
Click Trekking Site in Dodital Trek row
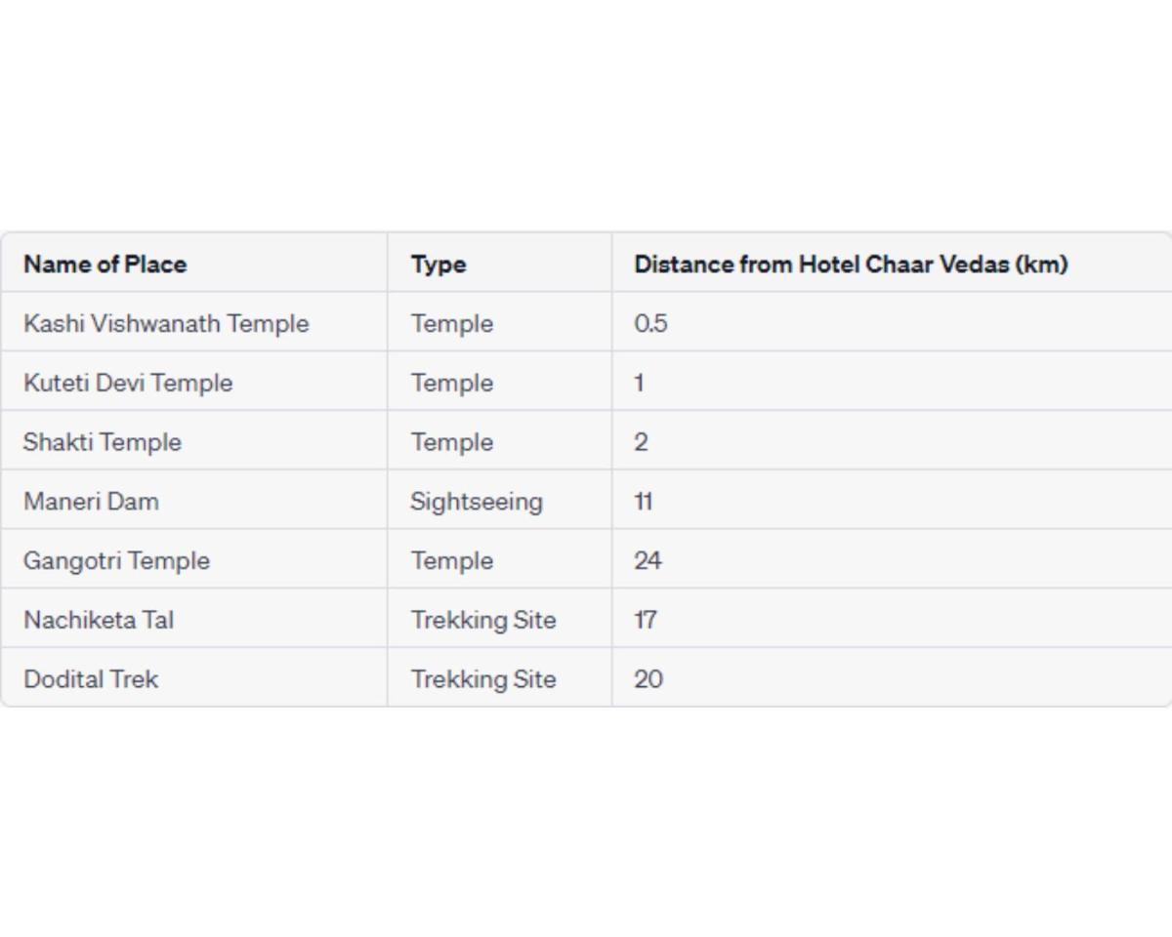point(482,679)
